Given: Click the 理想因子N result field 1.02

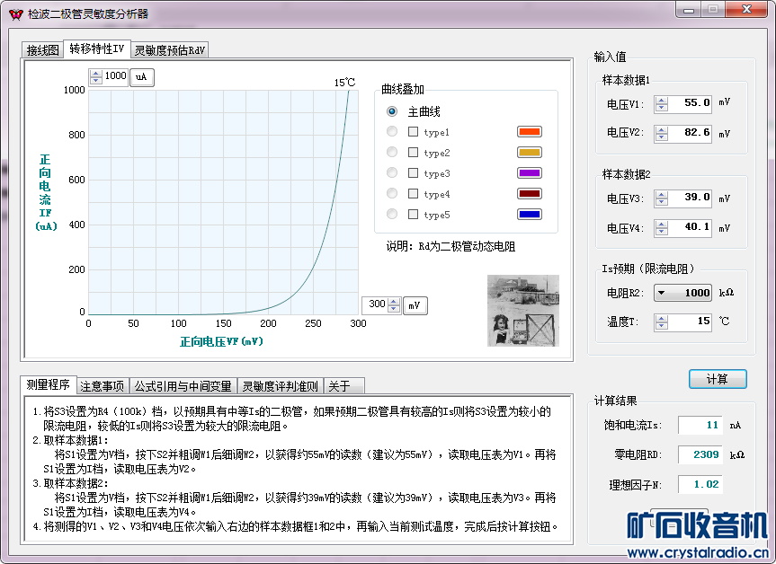Looking at the screenshot, I should (x=700, y=484).
